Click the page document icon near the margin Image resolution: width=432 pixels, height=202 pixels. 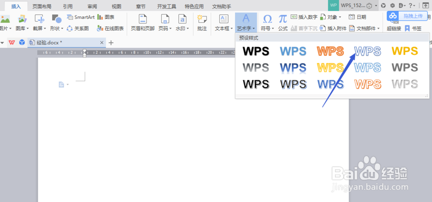tap(61, 85)
